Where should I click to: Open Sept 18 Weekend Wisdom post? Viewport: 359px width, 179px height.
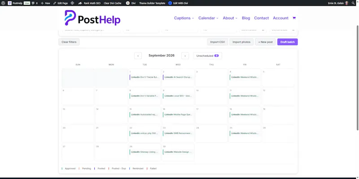pyautogui.click(x=245, y=114)
